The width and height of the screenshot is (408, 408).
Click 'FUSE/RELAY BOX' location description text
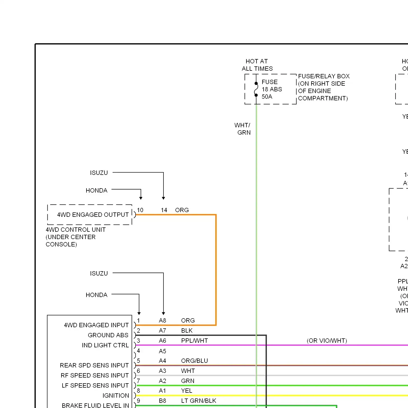(324, 87)
